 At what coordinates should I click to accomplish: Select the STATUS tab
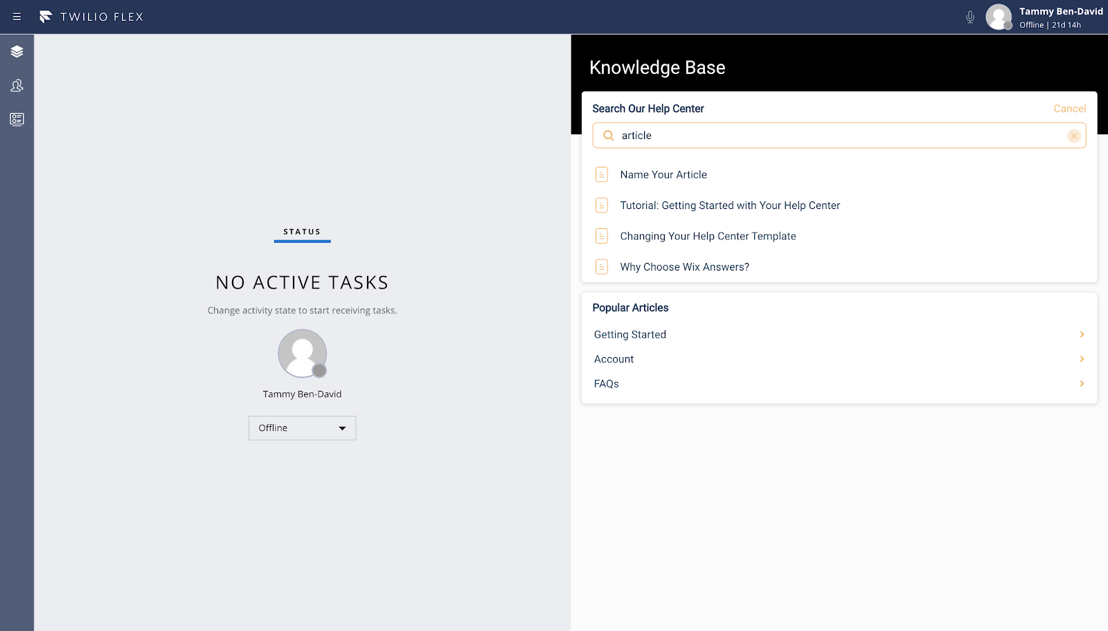(x=302, y=232)
